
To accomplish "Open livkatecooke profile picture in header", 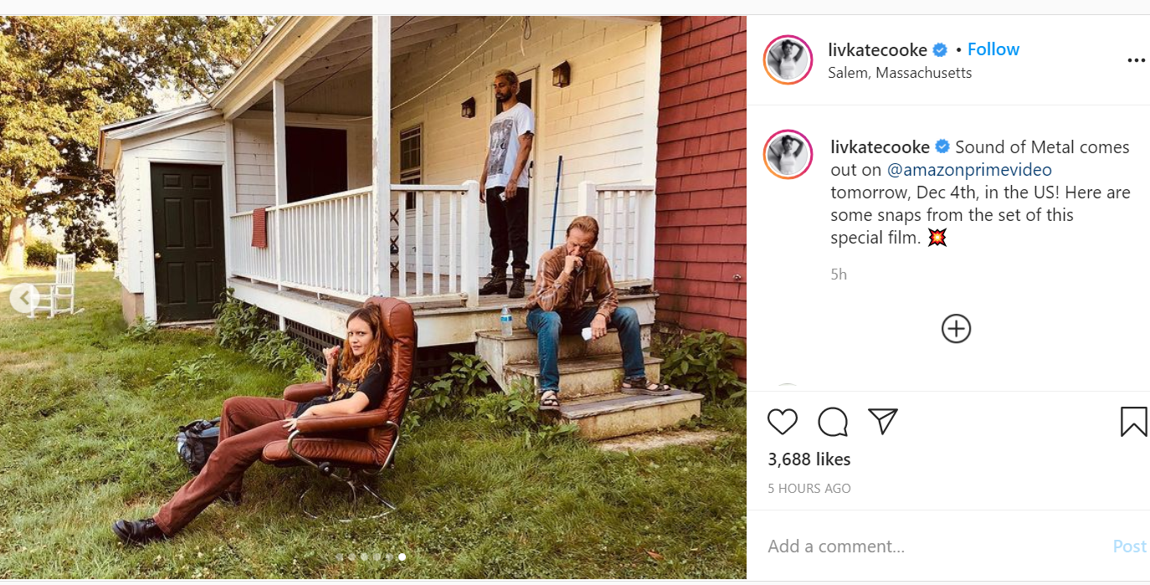I will [x=788, y=60].
